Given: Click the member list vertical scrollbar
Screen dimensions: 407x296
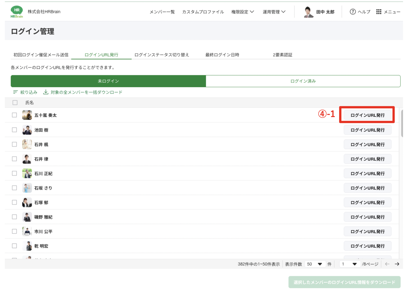Looking at the screenshot, I should pyautogui.click(x=402, y=124).
